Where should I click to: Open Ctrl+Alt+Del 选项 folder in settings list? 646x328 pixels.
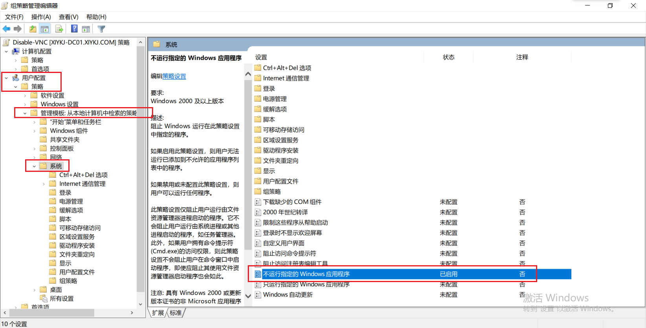tap(287, 68)
